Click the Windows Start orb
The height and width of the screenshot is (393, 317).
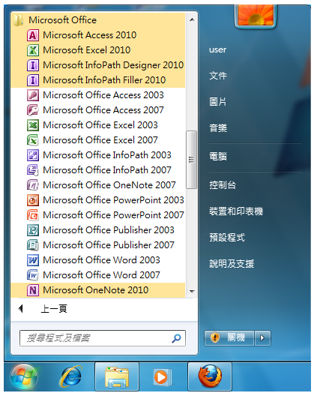24,377
